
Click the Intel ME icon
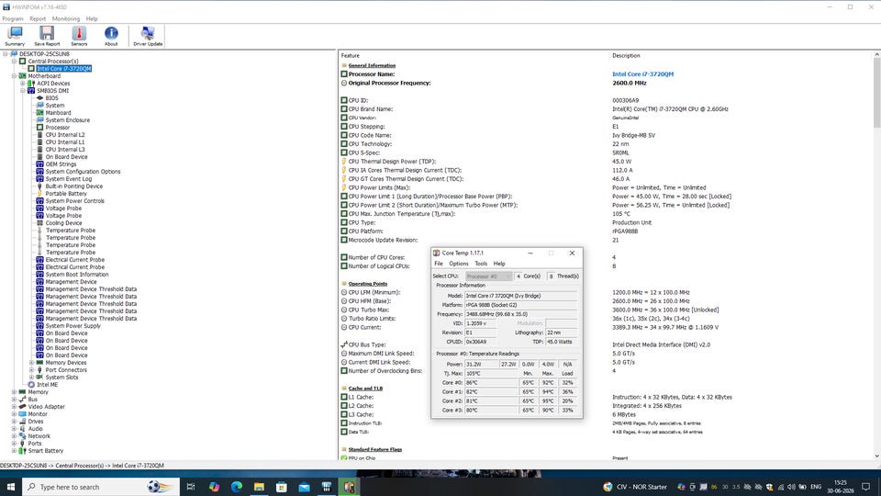31,385
